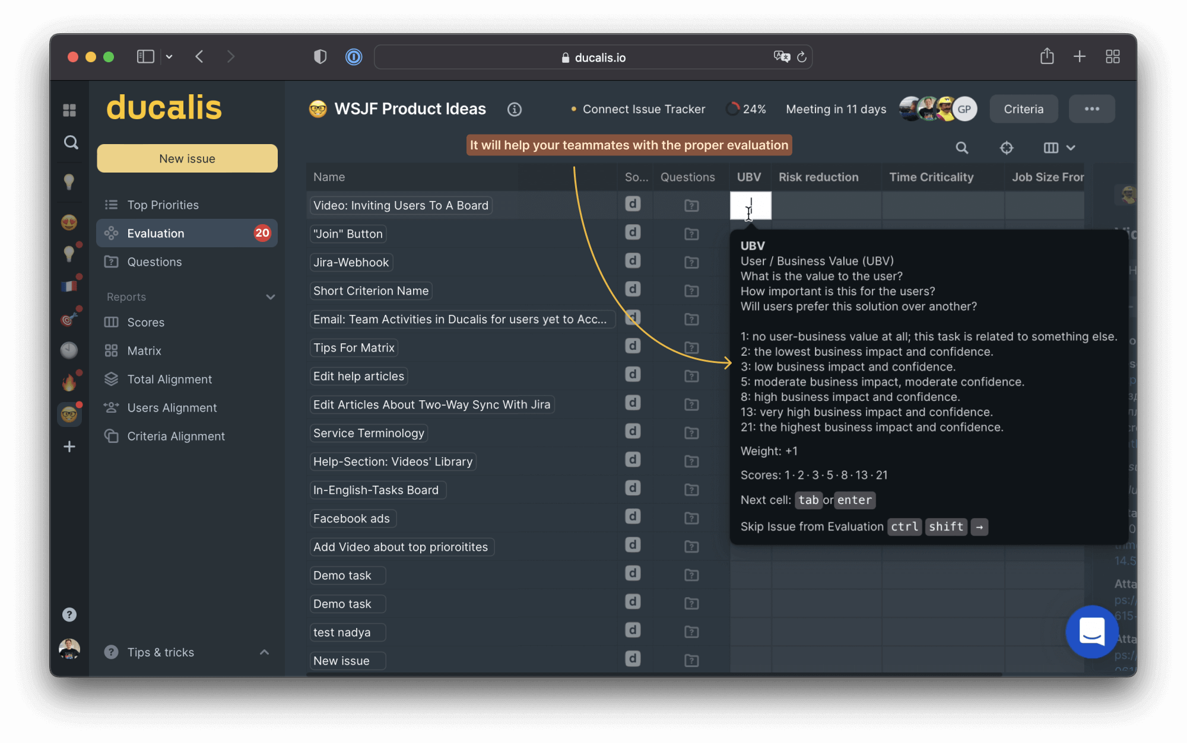1187x743 pixels.
Task: Open question icon for "Join" Button row
Action: [x=691, y=234]
